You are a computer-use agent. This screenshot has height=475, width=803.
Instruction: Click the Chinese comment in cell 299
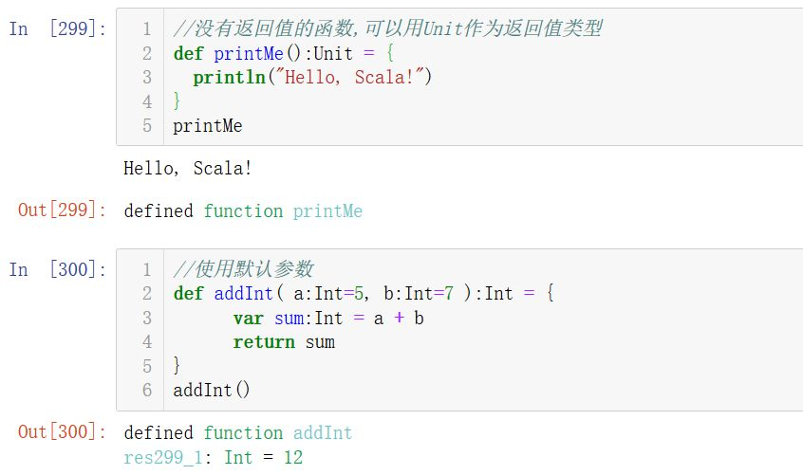click(x=387, y=28)
